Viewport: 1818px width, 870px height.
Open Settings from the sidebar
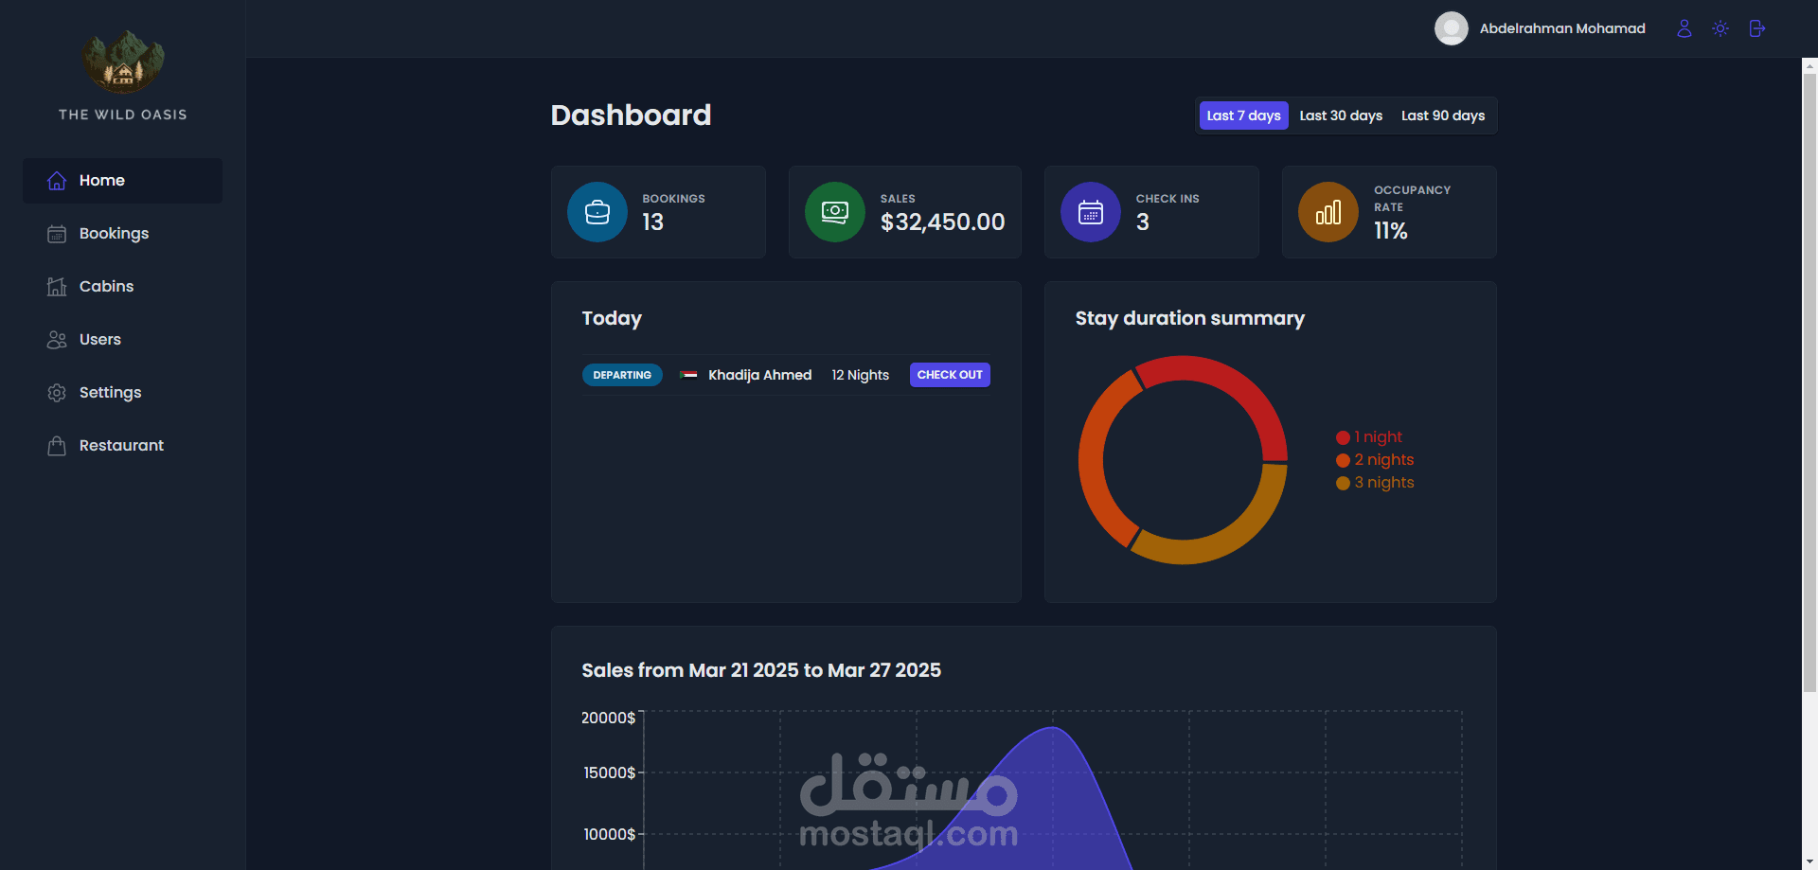[123, 393]
